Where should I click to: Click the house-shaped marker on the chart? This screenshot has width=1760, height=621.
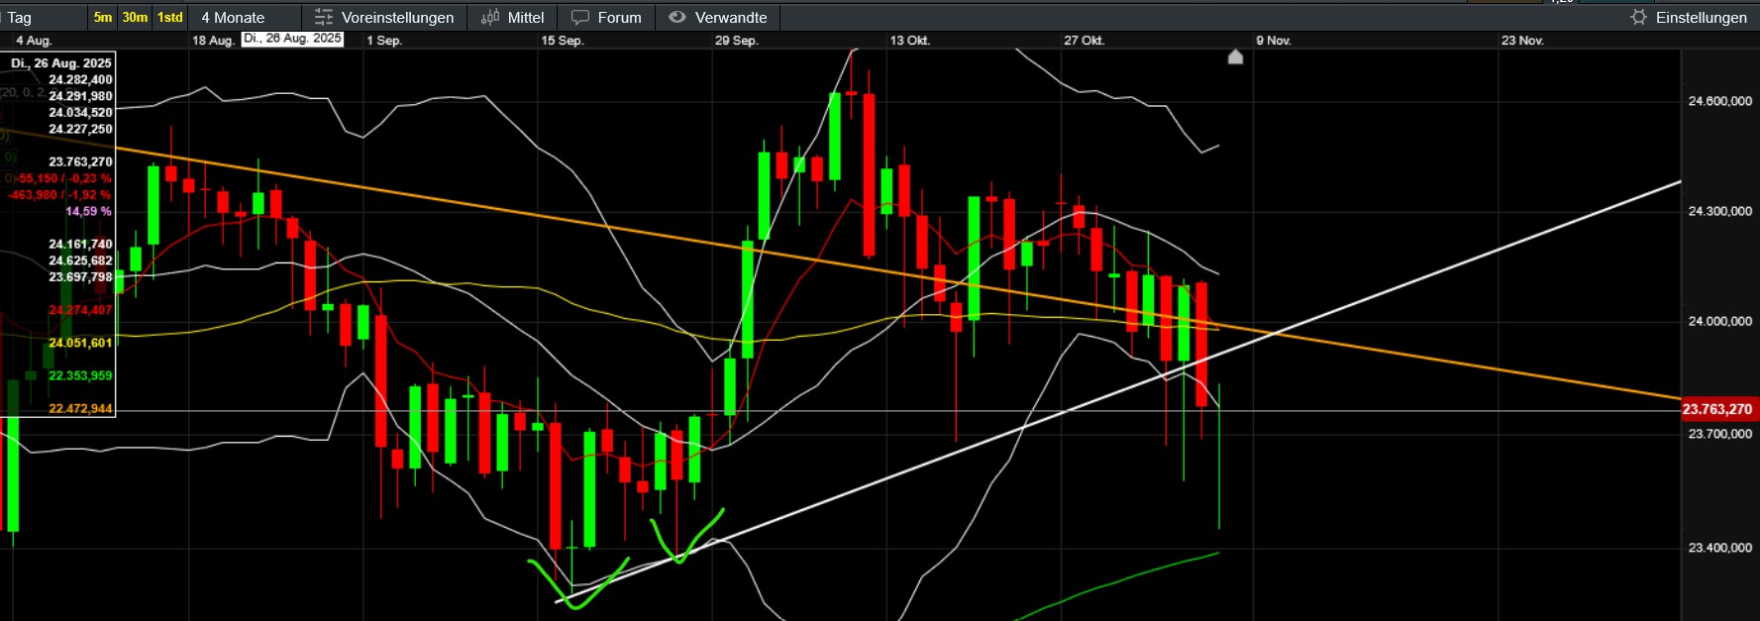(1235, 57)
